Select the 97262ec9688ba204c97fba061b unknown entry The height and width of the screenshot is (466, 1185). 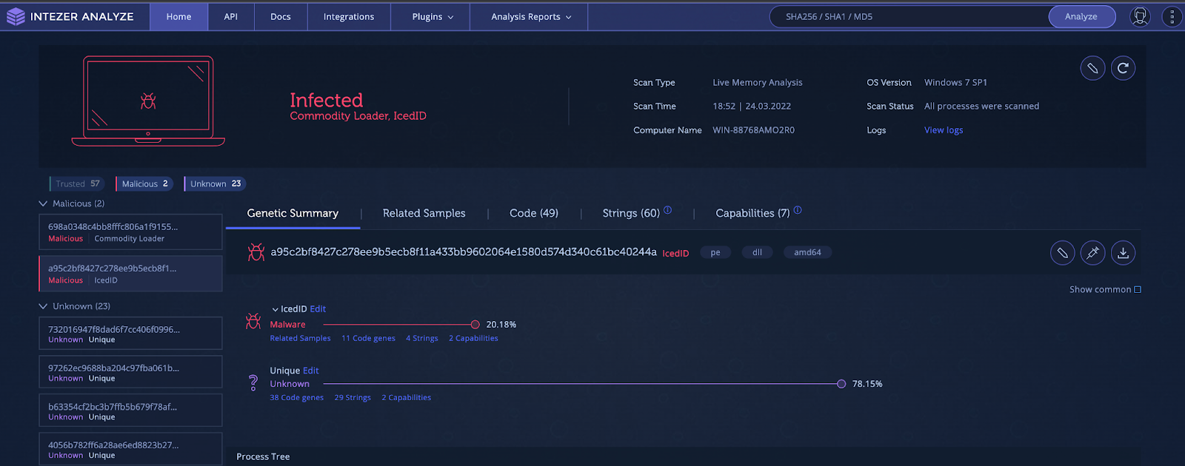[130, 372]
